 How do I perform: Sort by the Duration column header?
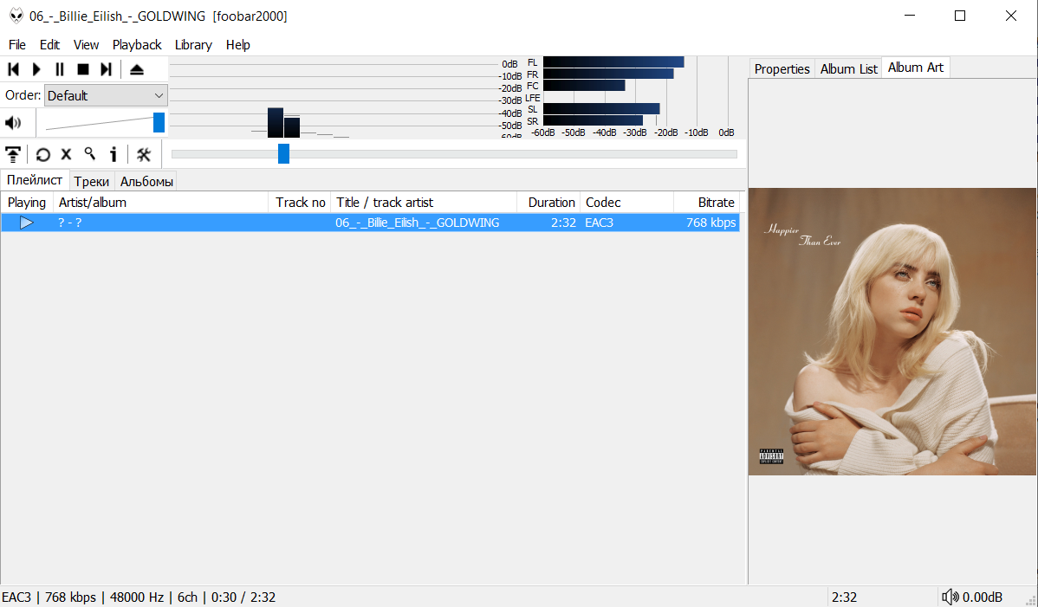548,203
